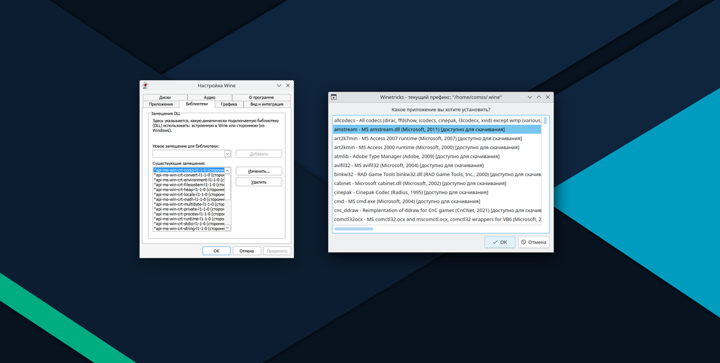The image size is (720, 363).
Task: Select the amstream - MS amstream.dll row
Action: pyautogui.click(x=437, y=129)
